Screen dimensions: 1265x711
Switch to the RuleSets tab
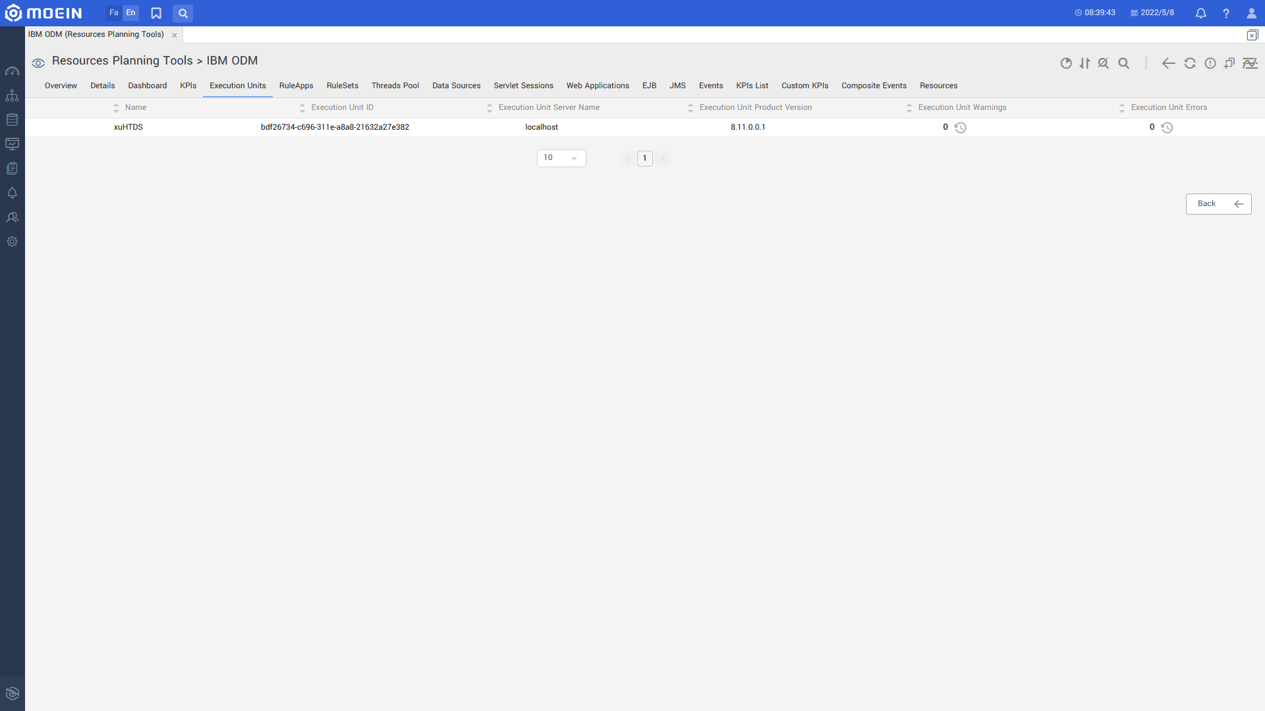coord(343,86)
